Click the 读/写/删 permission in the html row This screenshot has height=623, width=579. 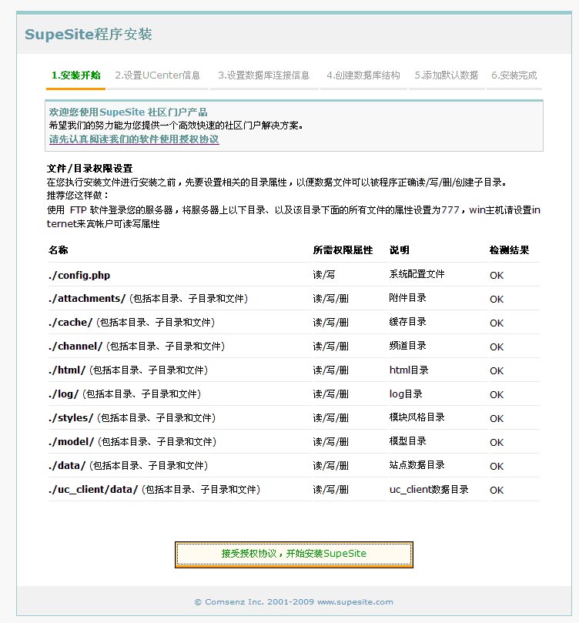(331, 370)
